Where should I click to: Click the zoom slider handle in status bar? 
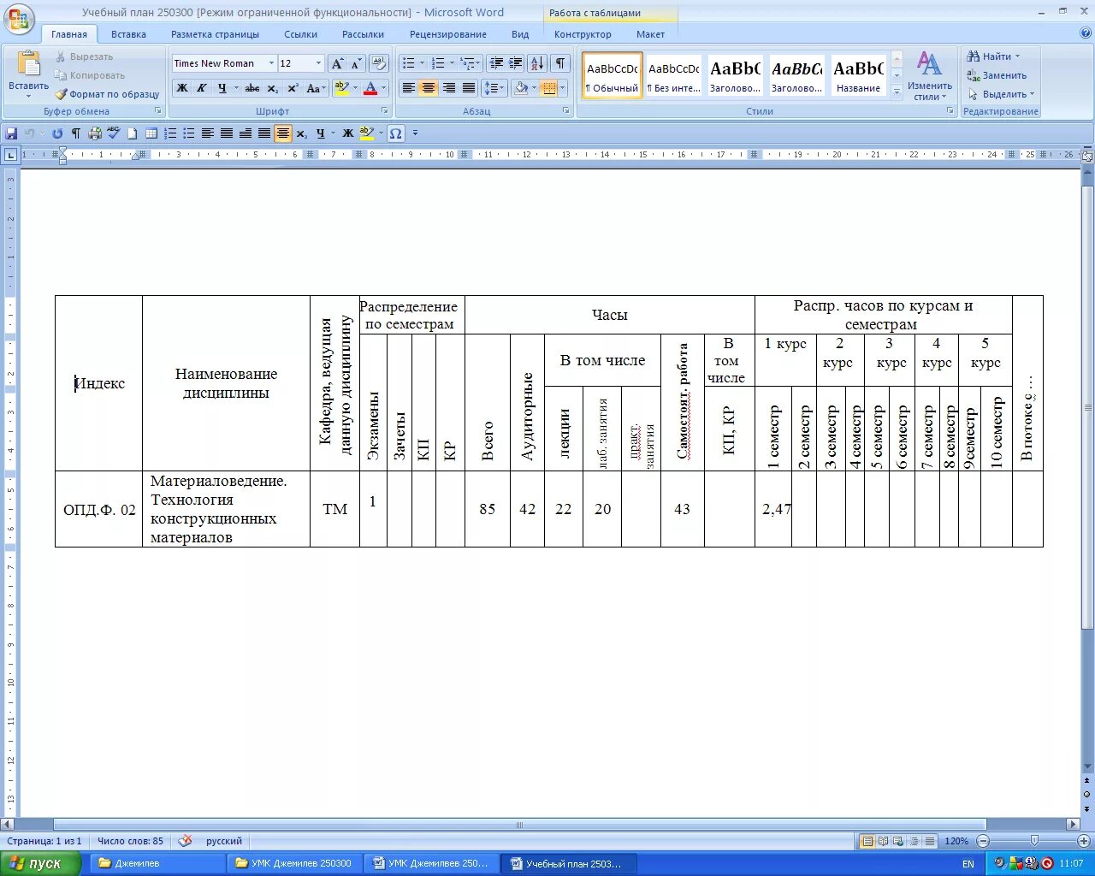(x=1034, y=841)
